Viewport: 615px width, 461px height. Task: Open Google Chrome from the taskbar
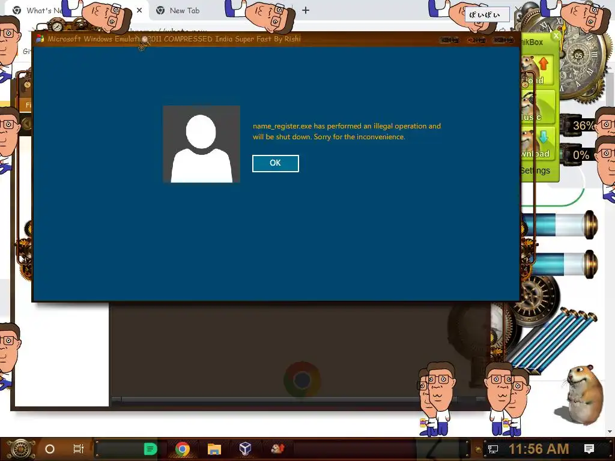click(x=183, y=449)
